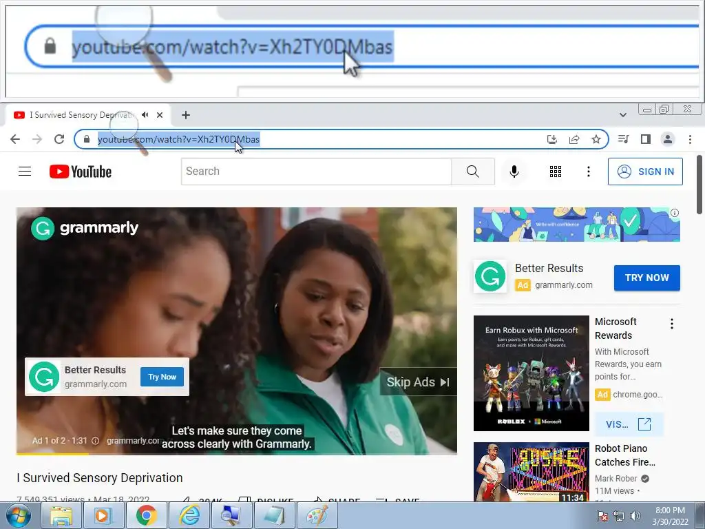Open Windows Explorer from the taskbar

pos(61,515)
